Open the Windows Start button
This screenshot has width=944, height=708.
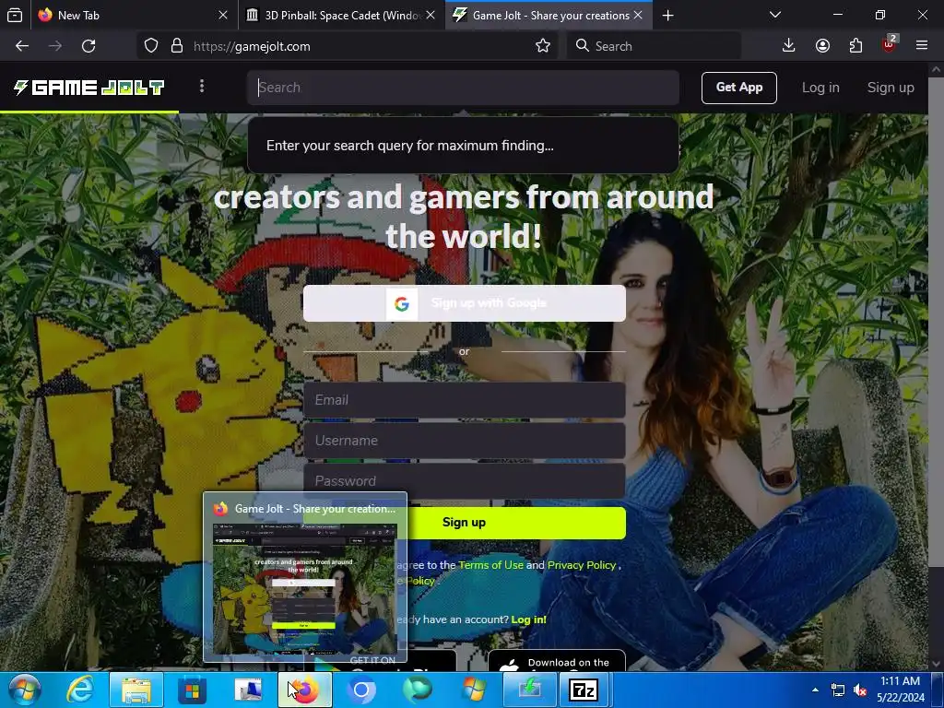coord(24,690)
